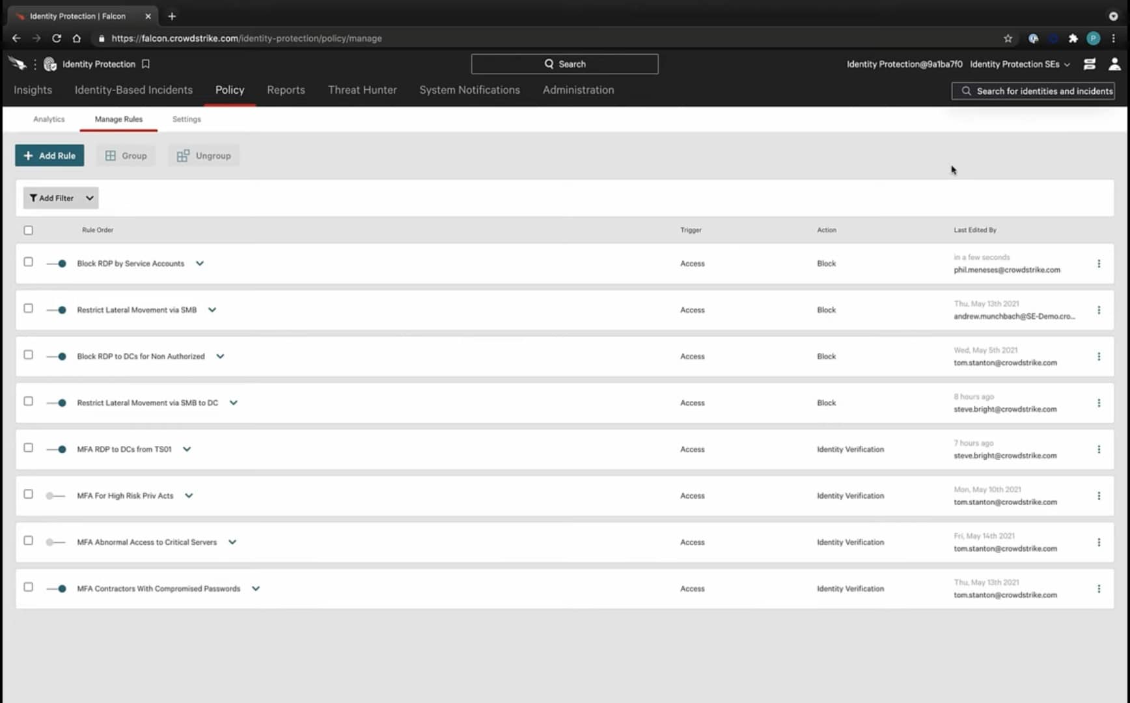This screenshot has height=703, width=1130.
Task: Disable the MFA Contractors With Compromised Passwords toggle
Action: tap(57, 588)
